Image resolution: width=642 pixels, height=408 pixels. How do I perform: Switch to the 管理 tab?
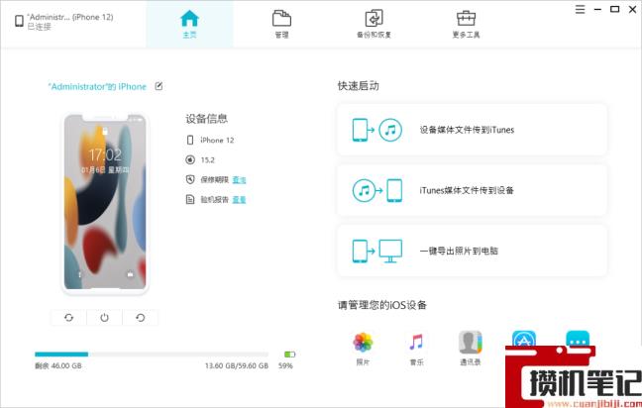(x=281, y=24)
